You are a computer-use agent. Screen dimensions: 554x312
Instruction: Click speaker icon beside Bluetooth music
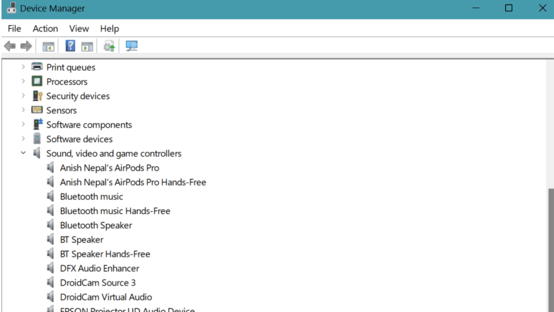pos(50,196)
